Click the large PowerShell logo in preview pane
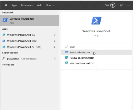The width and height of the screenshot is (133, 110). 96,21
